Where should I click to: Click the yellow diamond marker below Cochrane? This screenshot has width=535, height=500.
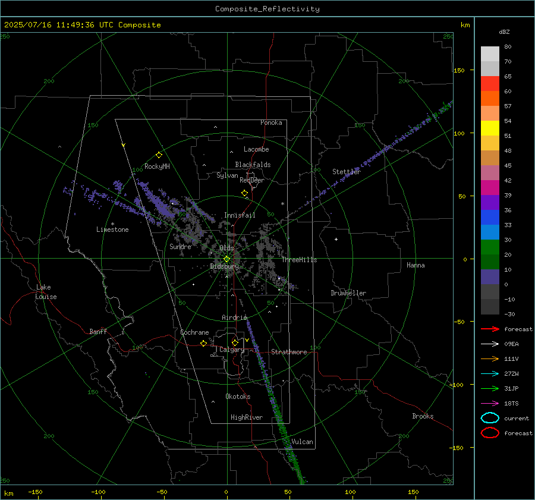coord(203,343)
